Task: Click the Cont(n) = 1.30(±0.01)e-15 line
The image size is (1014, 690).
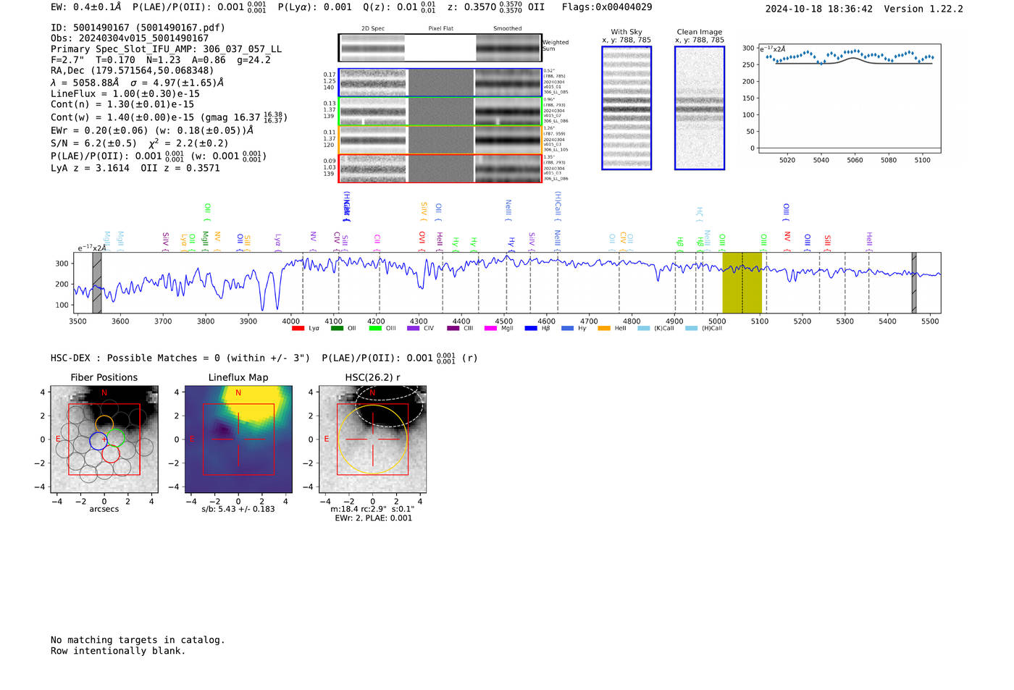Action: [122, 104]
